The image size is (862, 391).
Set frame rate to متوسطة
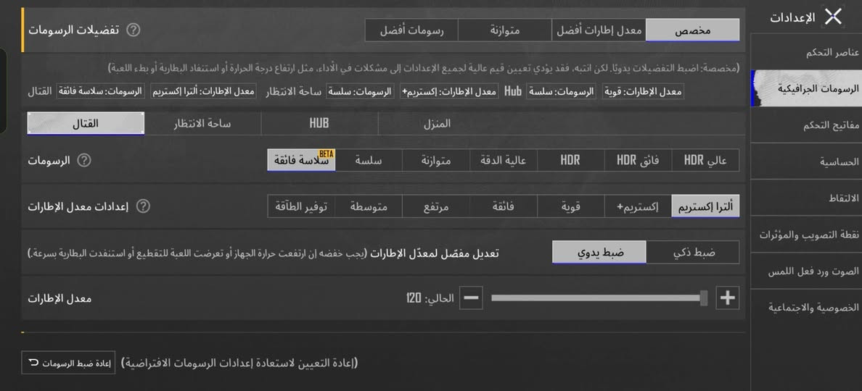point(369,207)
